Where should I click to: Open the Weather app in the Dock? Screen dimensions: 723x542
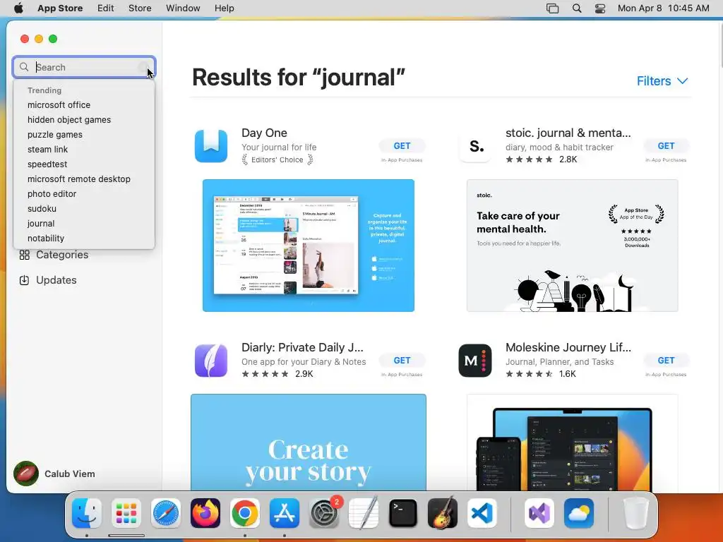(x=579, y=513)
